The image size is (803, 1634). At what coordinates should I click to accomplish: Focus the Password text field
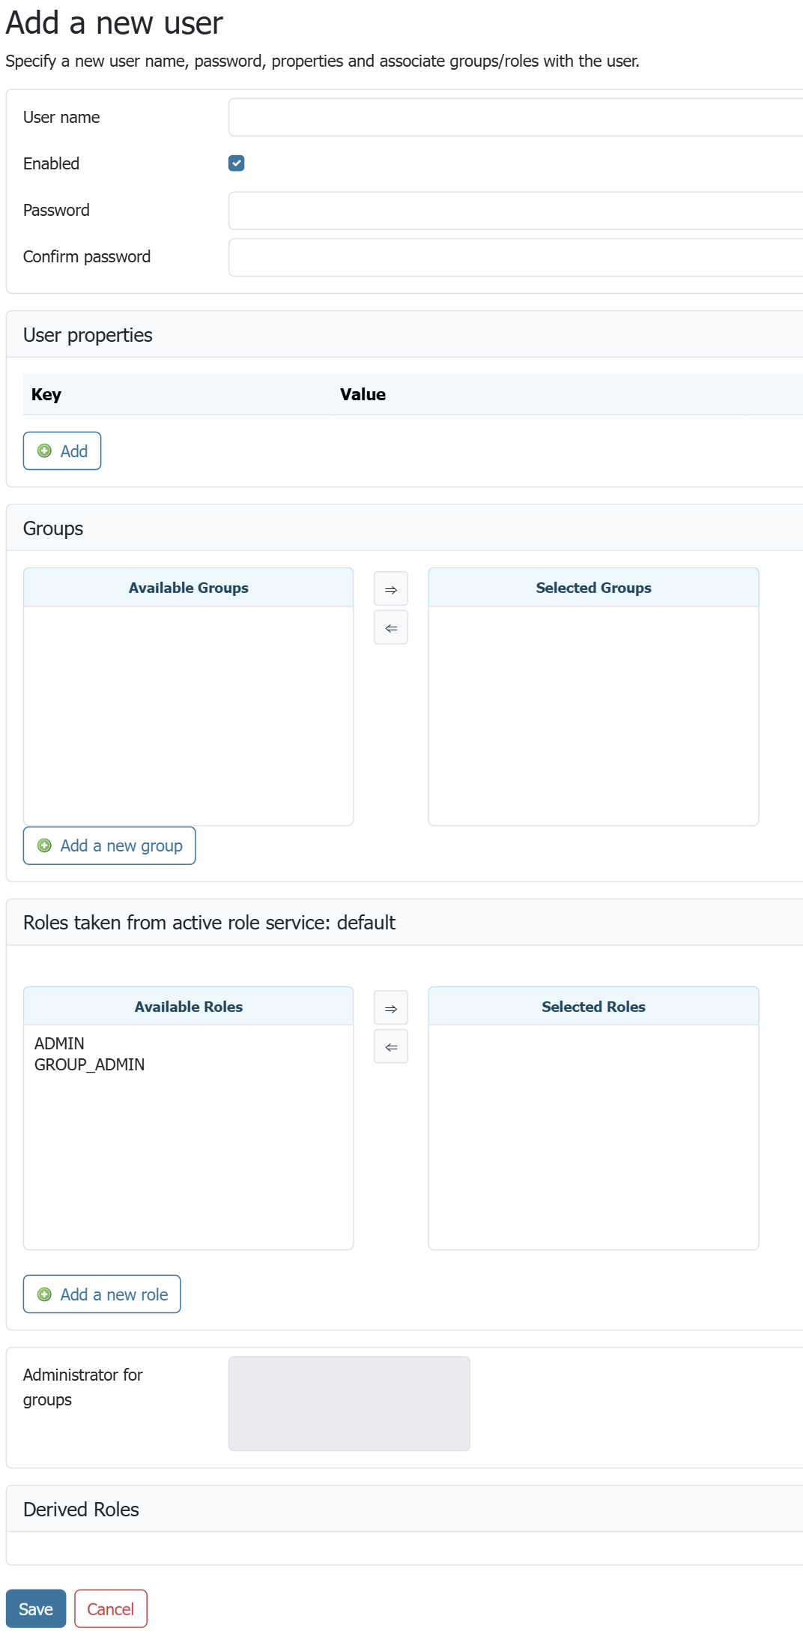(515, 211)
